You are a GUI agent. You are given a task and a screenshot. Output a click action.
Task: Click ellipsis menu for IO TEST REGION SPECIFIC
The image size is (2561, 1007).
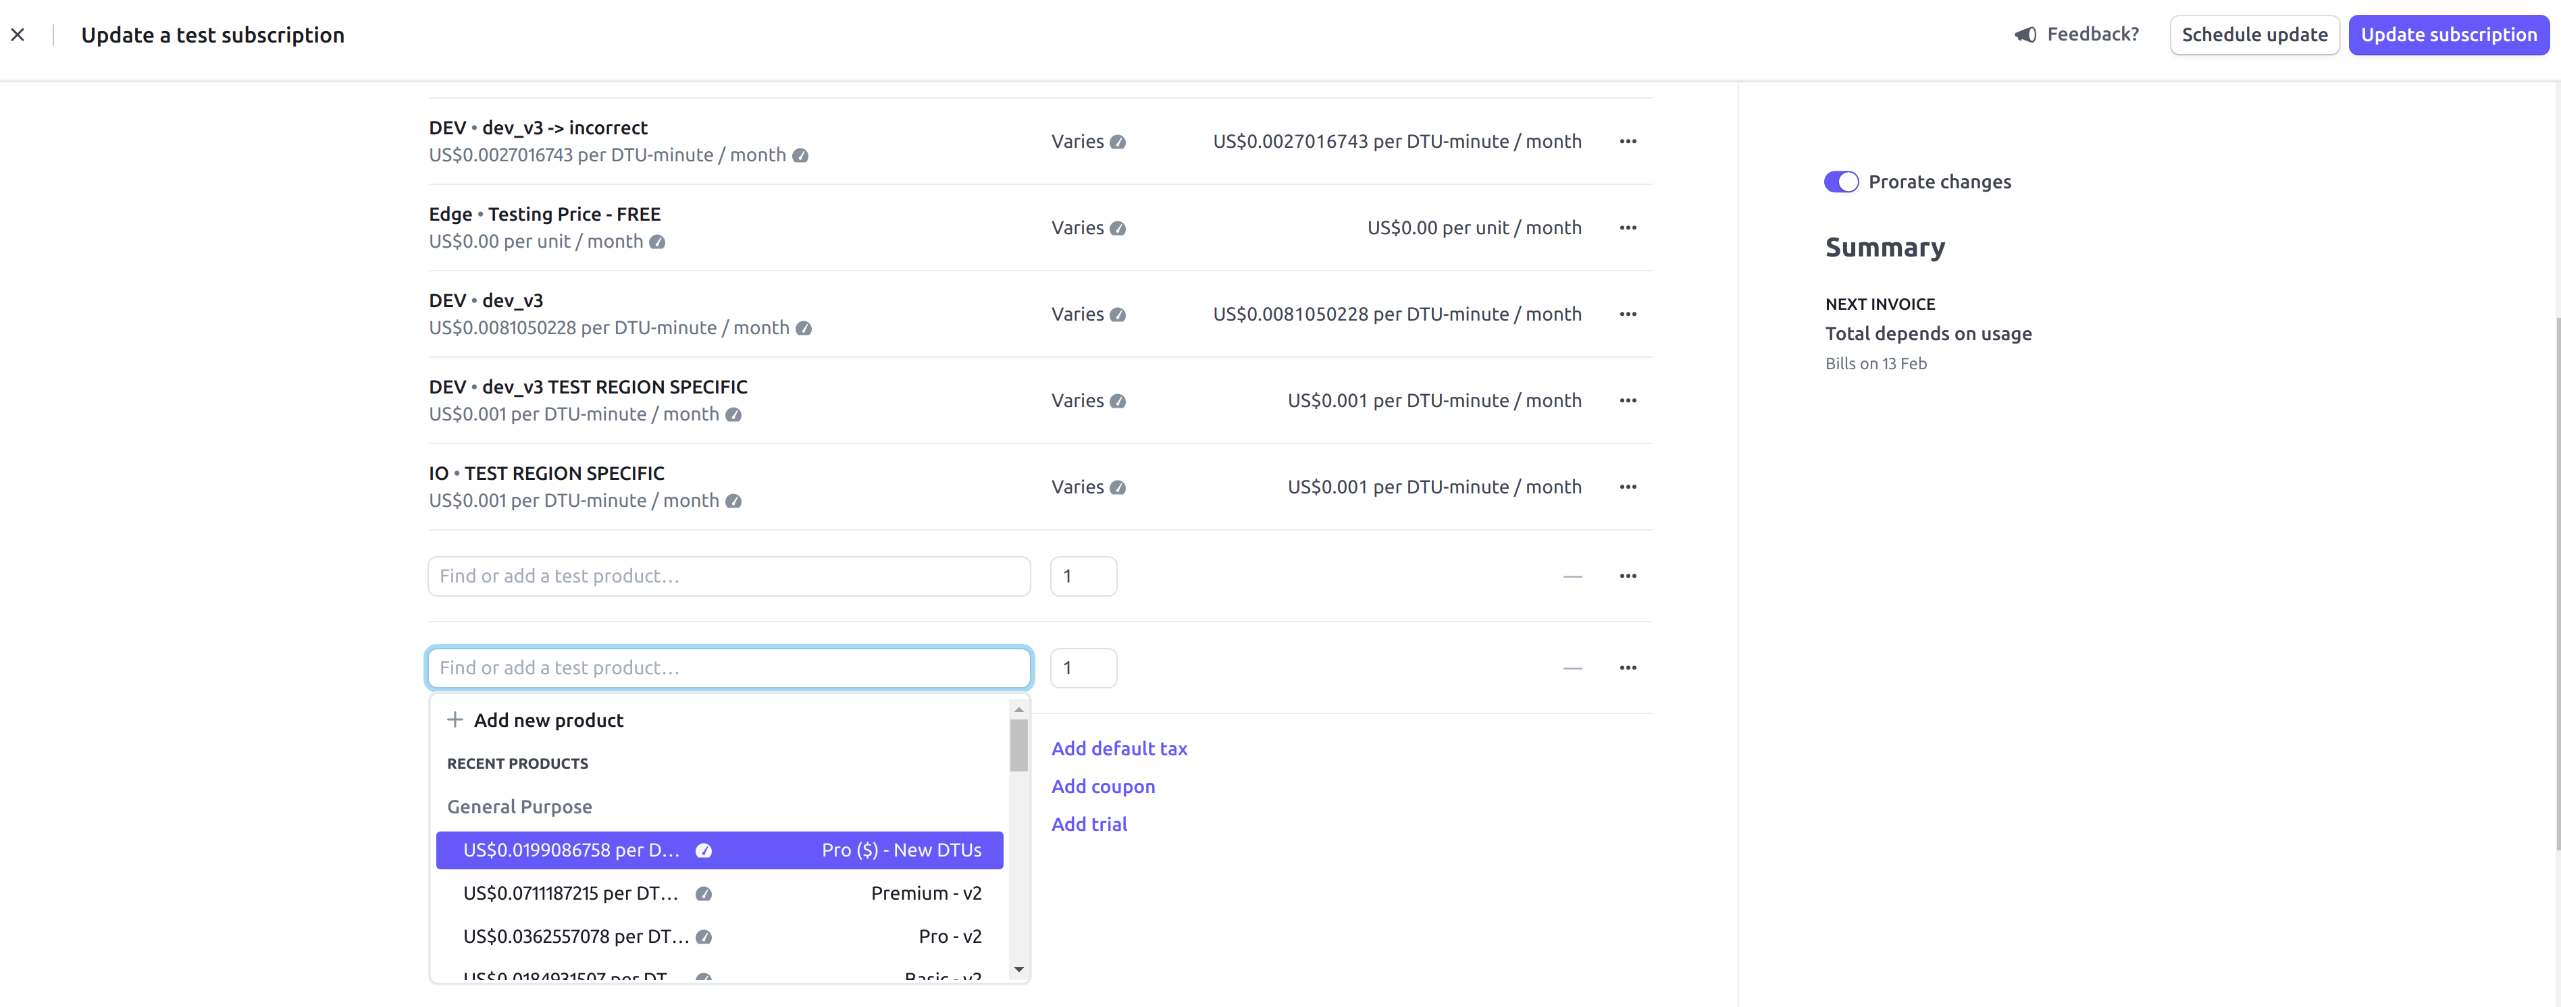1628,487
